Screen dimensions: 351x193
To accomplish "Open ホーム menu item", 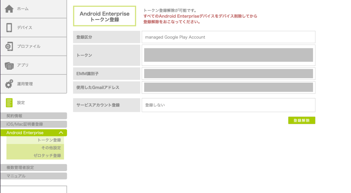I will [x=34, y=9].
